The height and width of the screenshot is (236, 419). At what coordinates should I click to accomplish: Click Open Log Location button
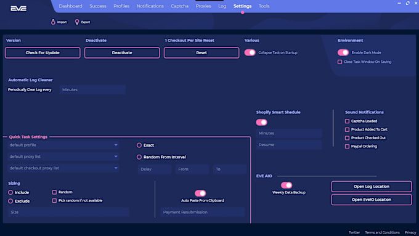372,187
